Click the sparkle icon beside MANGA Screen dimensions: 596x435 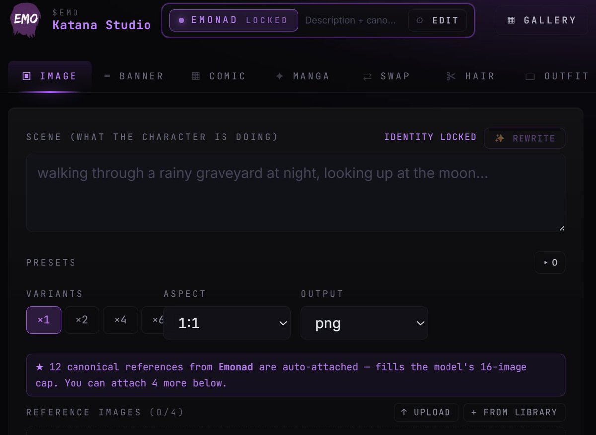280,76
